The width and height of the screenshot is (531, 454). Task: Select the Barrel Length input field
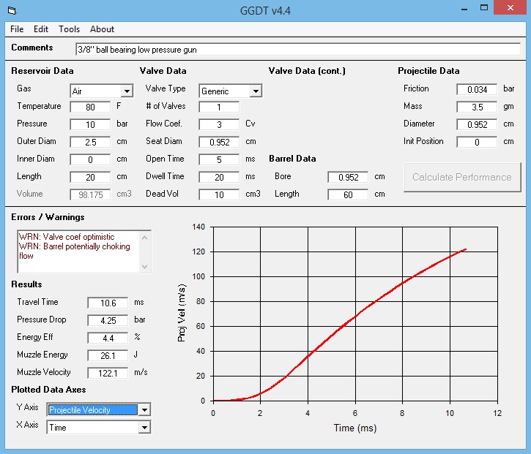pyautogui.click(x=348, y=194)
